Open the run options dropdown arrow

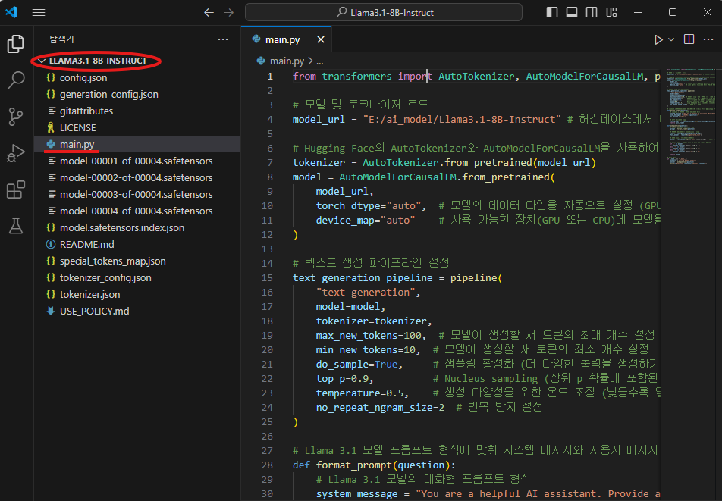tap(671, 39)
